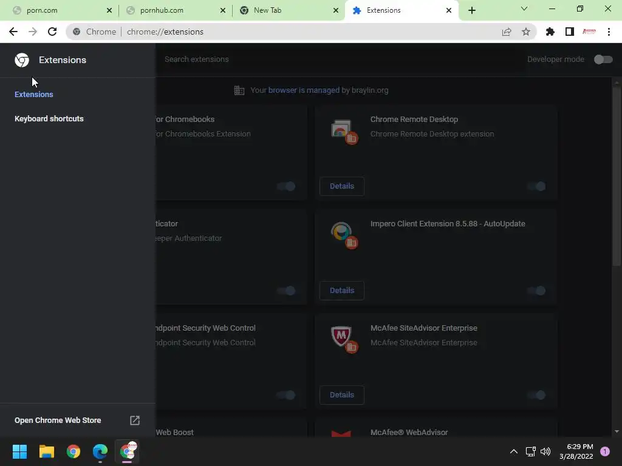Image resolution: width=622 pixels, height=466 pixels.
Task: Open the notification count badge
Action: tap(605, 451)
